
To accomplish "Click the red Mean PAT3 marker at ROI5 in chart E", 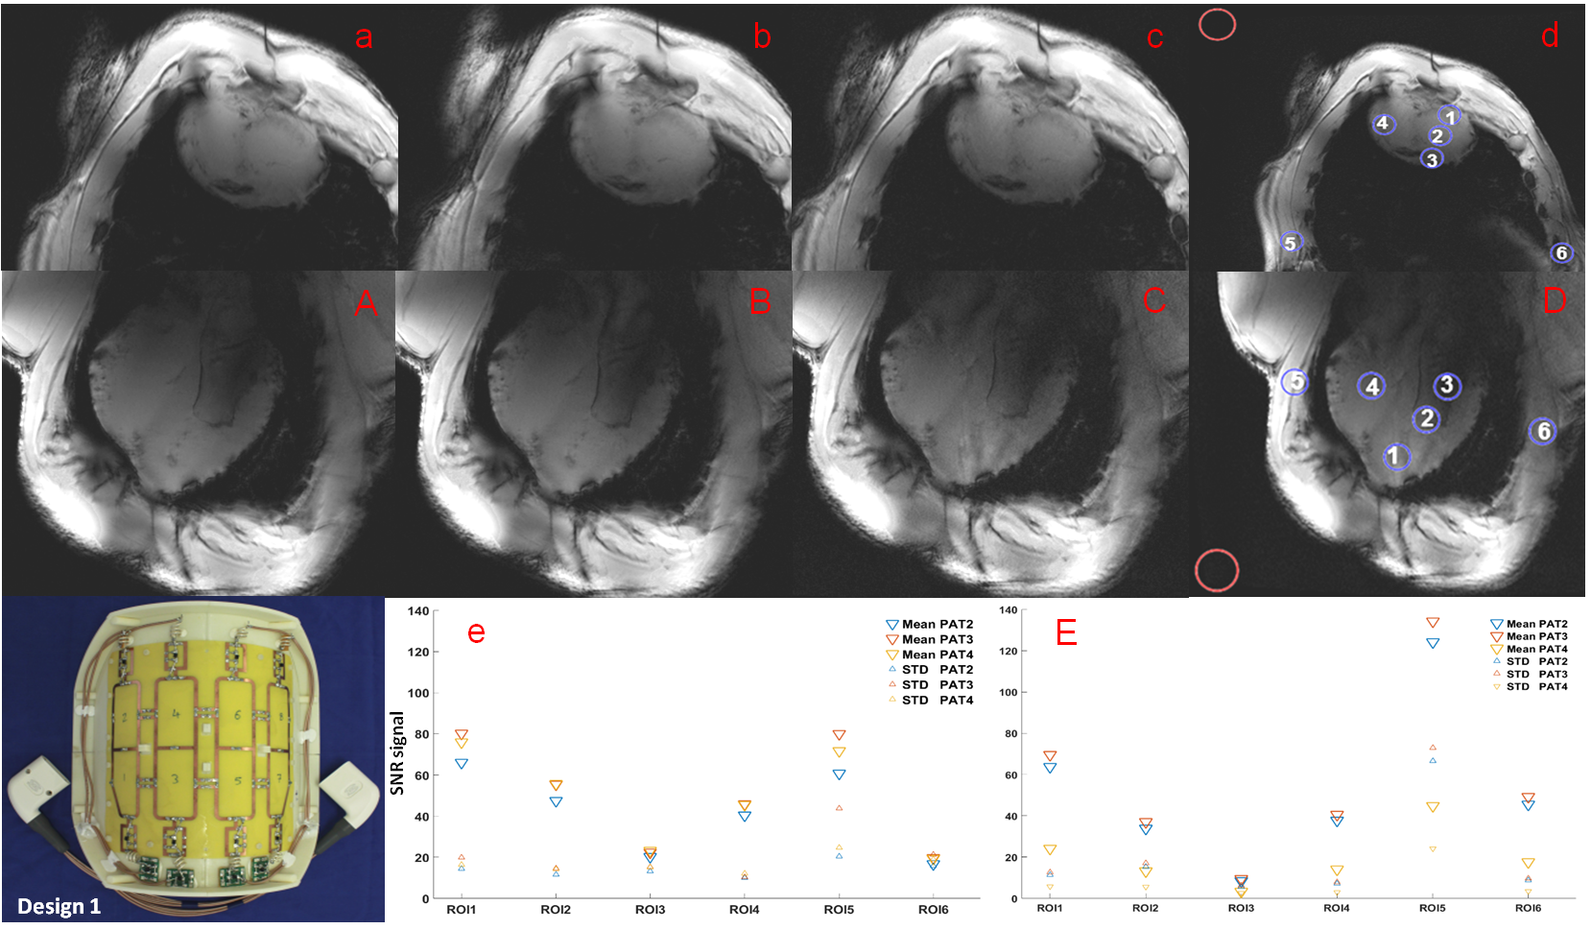I will [x=1433, y=623].
